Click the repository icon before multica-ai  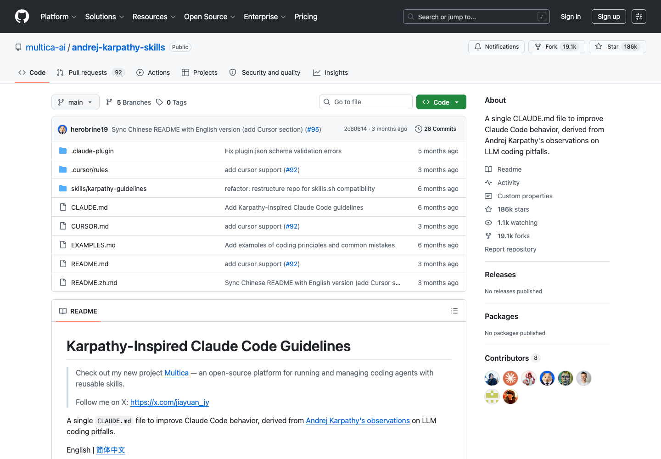(x=18, y=47)
